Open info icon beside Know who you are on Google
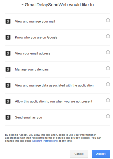 108,36
